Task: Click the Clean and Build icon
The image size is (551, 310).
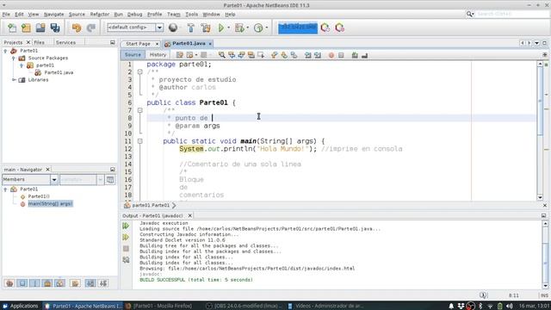Action: pyautogui.click(x=206, y=28)
